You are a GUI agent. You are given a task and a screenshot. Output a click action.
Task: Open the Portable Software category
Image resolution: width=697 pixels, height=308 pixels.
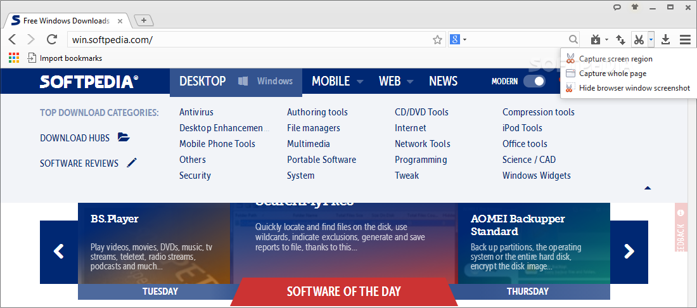coord(321,160)
